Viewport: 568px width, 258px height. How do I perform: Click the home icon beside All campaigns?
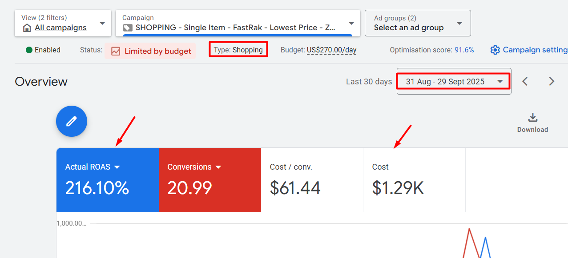(27, 28)
